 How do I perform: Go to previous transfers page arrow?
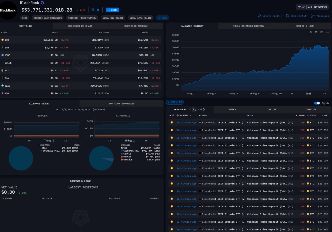[190, 109]
